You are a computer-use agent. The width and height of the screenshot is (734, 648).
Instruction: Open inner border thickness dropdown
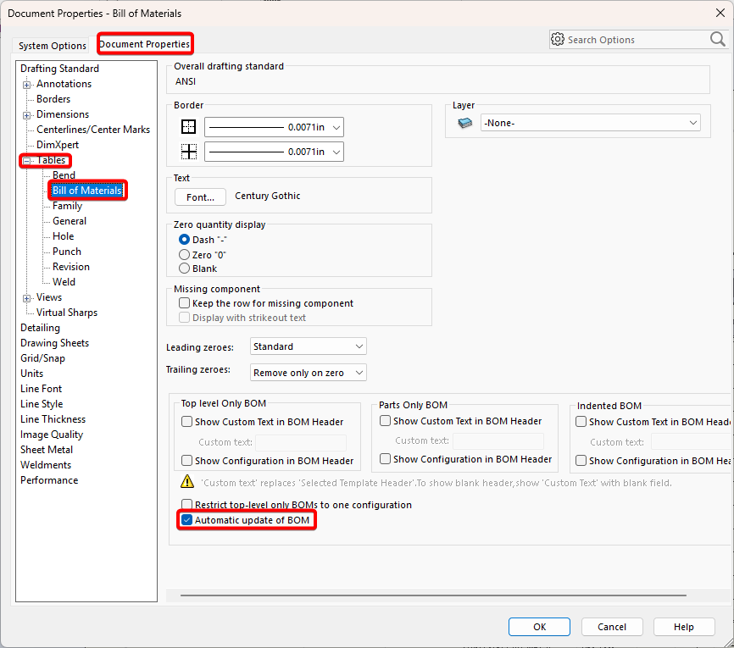pyautogui.click(x=274, y=152)
